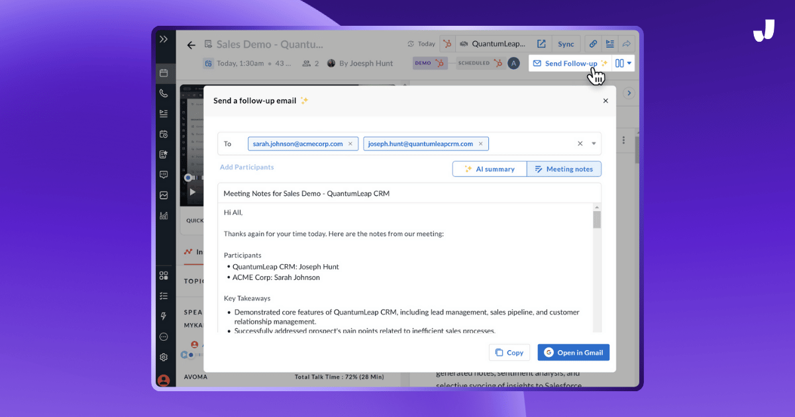Clear all recipients in the To field
The image size is (795, 417).
click(x=580, y=144)
